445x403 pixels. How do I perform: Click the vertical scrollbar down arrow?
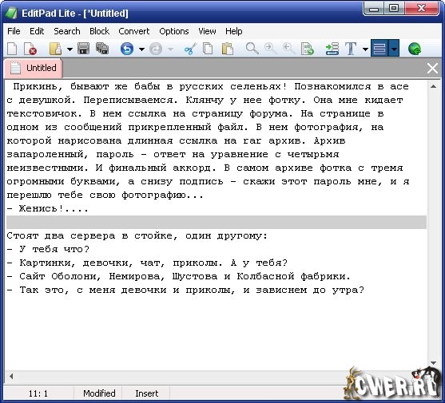tap(433, 363)
